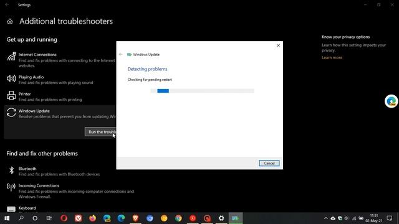Screen dimensions: 399x224
Task: Click the Bluetooth symbol icon
Action: click(11, 170)
